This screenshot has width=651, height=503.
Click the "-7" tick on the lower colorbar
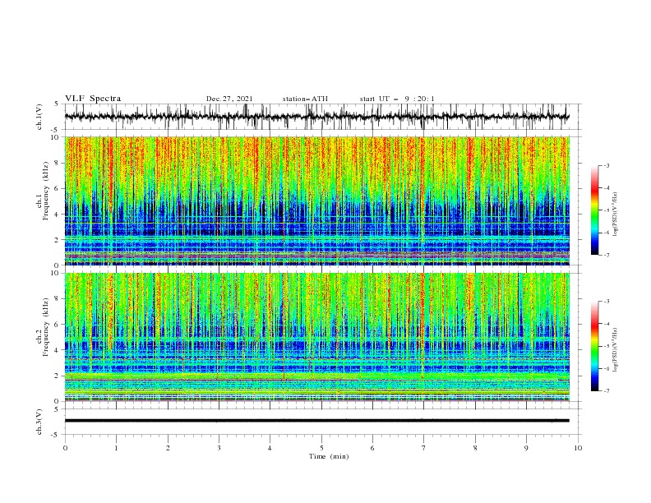point(607,391)
